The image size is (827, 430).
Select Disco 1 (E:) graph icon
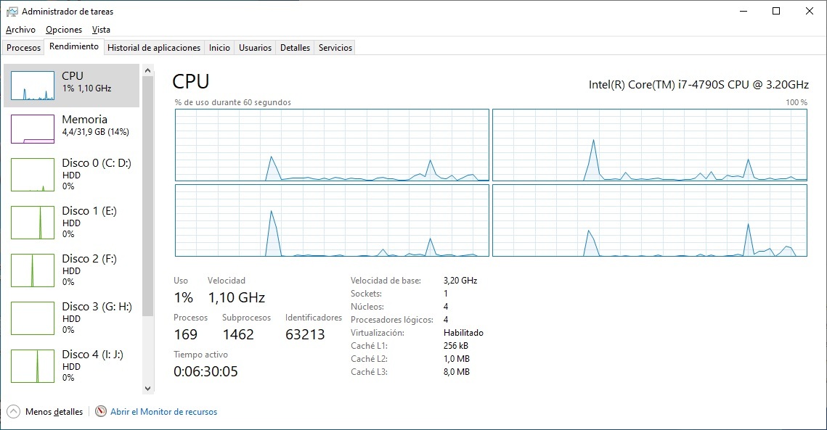33,223
